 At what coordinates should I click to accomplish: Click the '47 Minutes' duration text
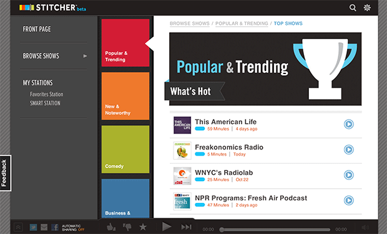point(218,205)
